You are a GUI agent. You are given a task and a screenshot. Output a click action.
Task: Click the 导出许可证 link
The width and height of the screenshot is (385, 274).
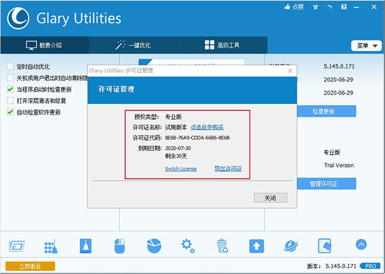click(x=228, y=169)
